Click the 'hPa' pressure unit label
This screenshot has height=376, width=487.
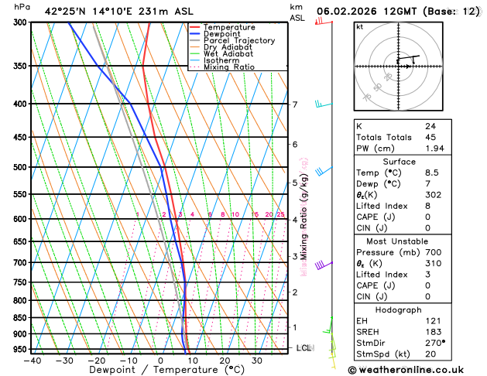point(22,6)
